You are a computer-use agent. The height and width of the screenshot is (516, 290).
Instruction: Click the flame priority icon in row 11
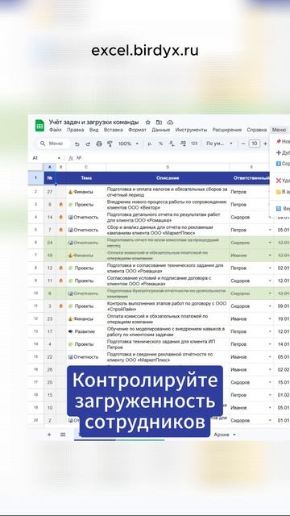coord(61,306)
